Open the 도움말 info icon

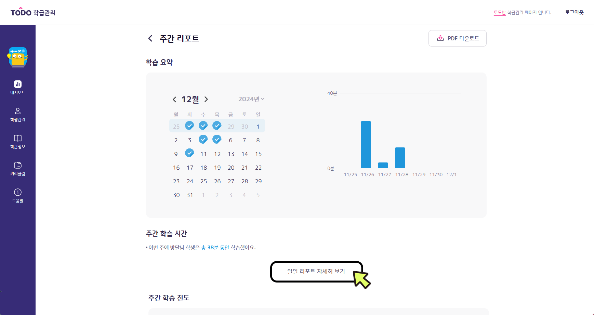pyautogui.click(x=18, y=192)
